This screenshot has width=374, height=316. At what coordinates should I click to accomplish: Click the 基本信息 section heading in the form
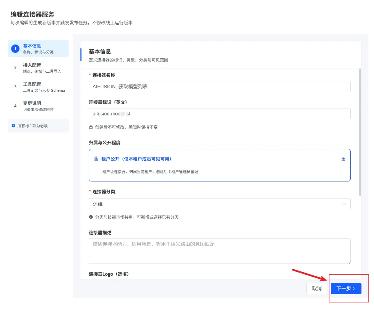point(100,51)
